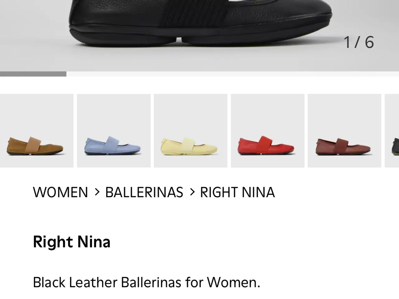
Task: Click chevron before RIGHT NINA breadcrumb
Action: click(192, 192)
